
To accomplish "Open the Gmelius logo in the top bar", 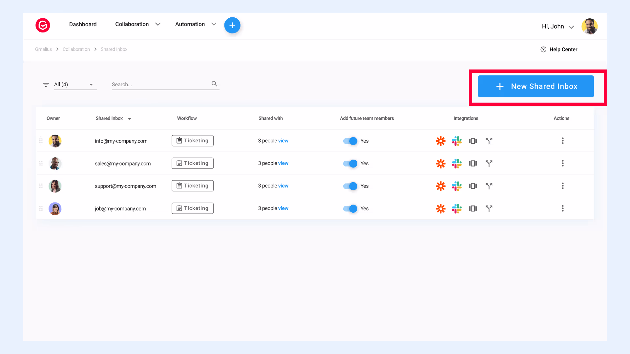I will [43, 25].
